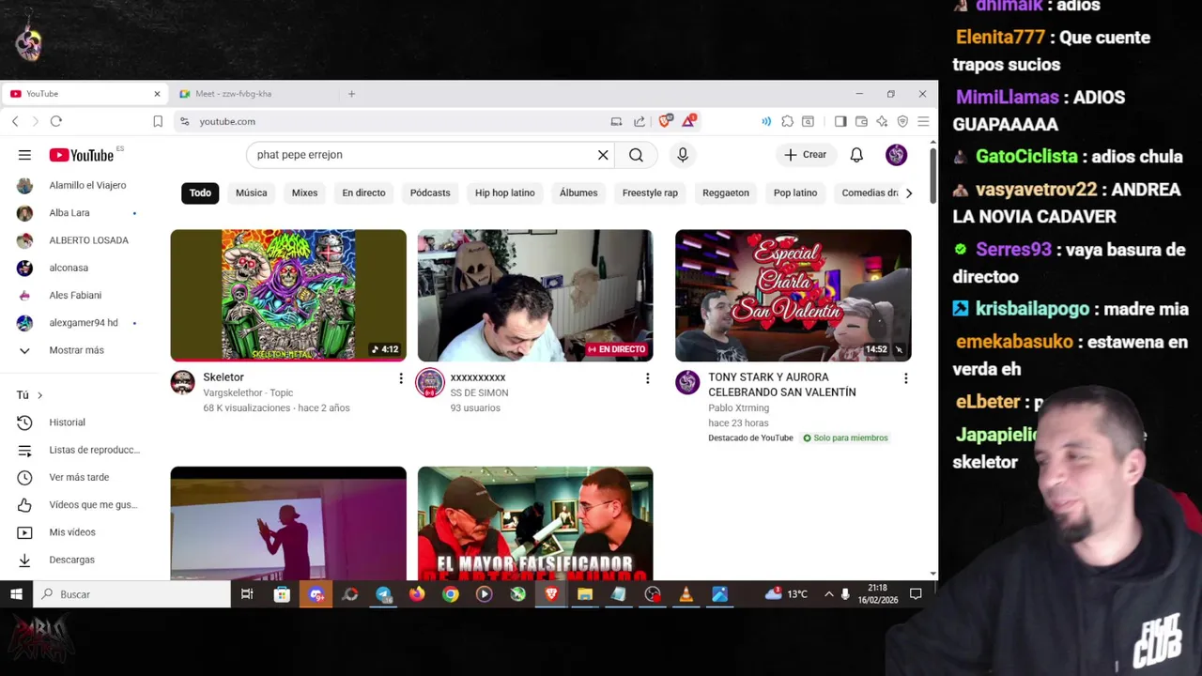1202x676 pixels.
Task: Select the Música filter chip
Action: (251, 193)
